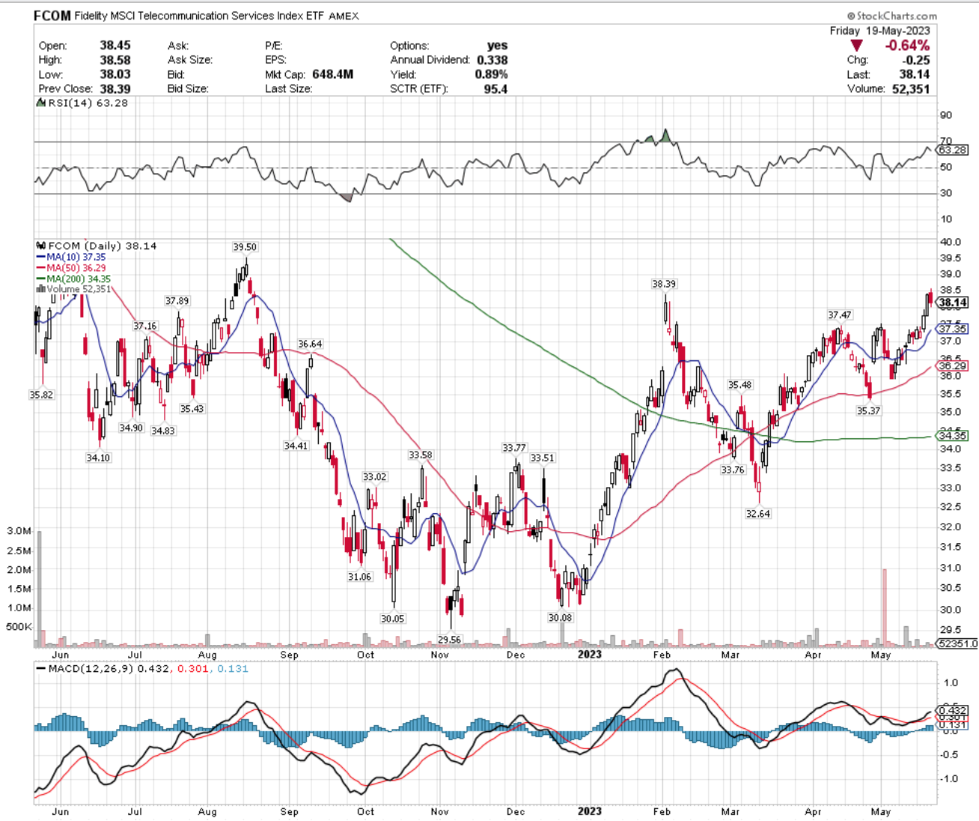Click the 36.29 red MA axis tag

pos(953,366)
